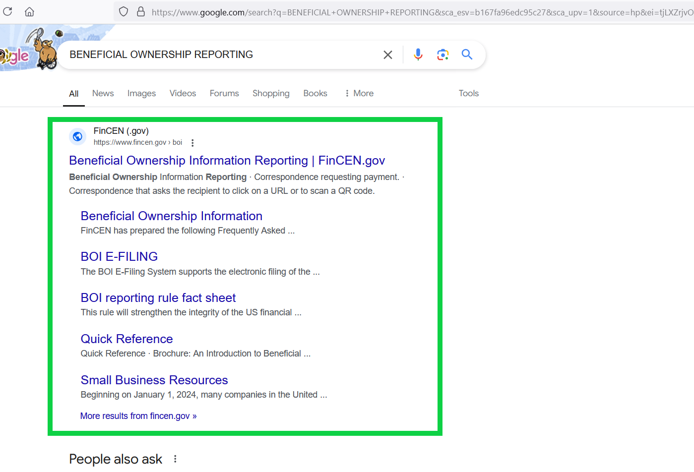Screen dimensions: 694x472
Task: Expand the More search filters menu
Action: pos(359,93)
